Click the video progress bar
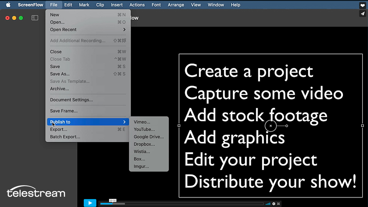This screenshot has width=368, height=207. [x=182, y=204]
